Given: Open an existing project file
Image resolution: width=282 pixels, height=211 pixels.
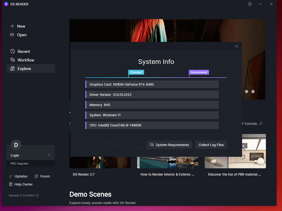Looking at the screenshot, I should click(19, 35).
